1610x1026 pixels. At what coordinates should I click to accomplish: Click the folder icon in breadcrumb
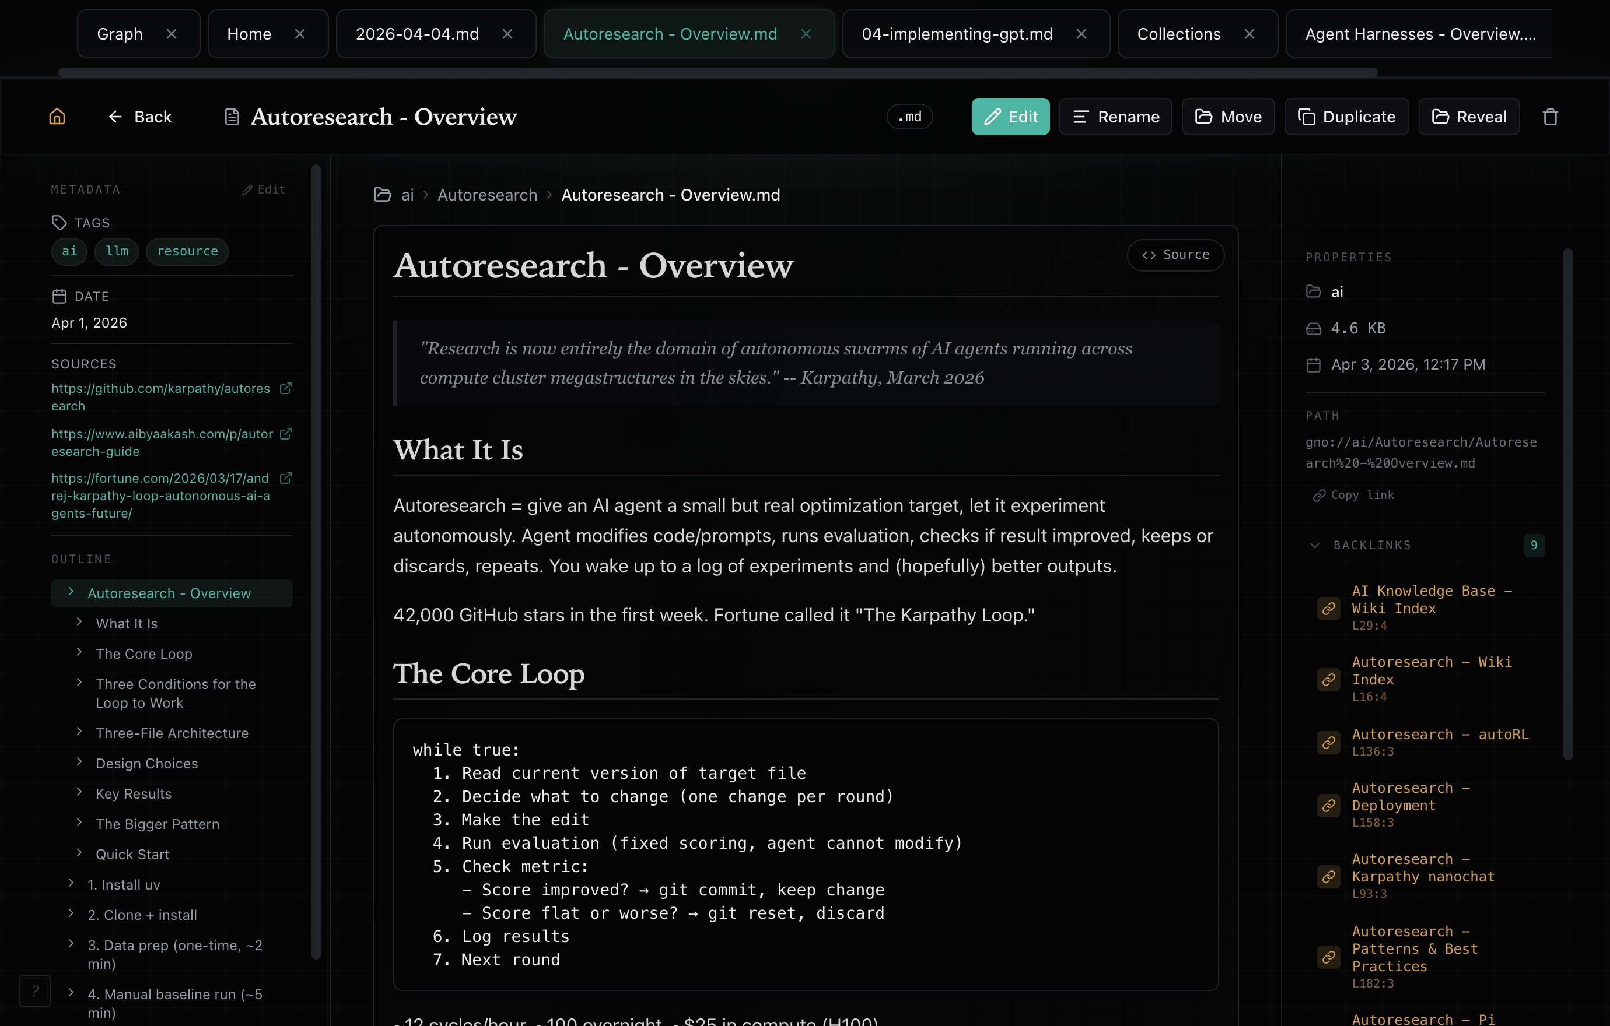(x=383, y=195)
